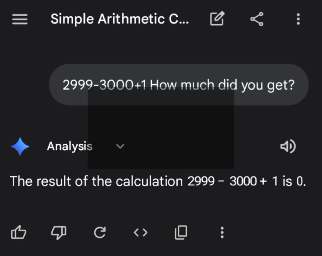Give the response a thumbs up
The height and width of the screenshot is (256, 322).
(x=19, y=232)
